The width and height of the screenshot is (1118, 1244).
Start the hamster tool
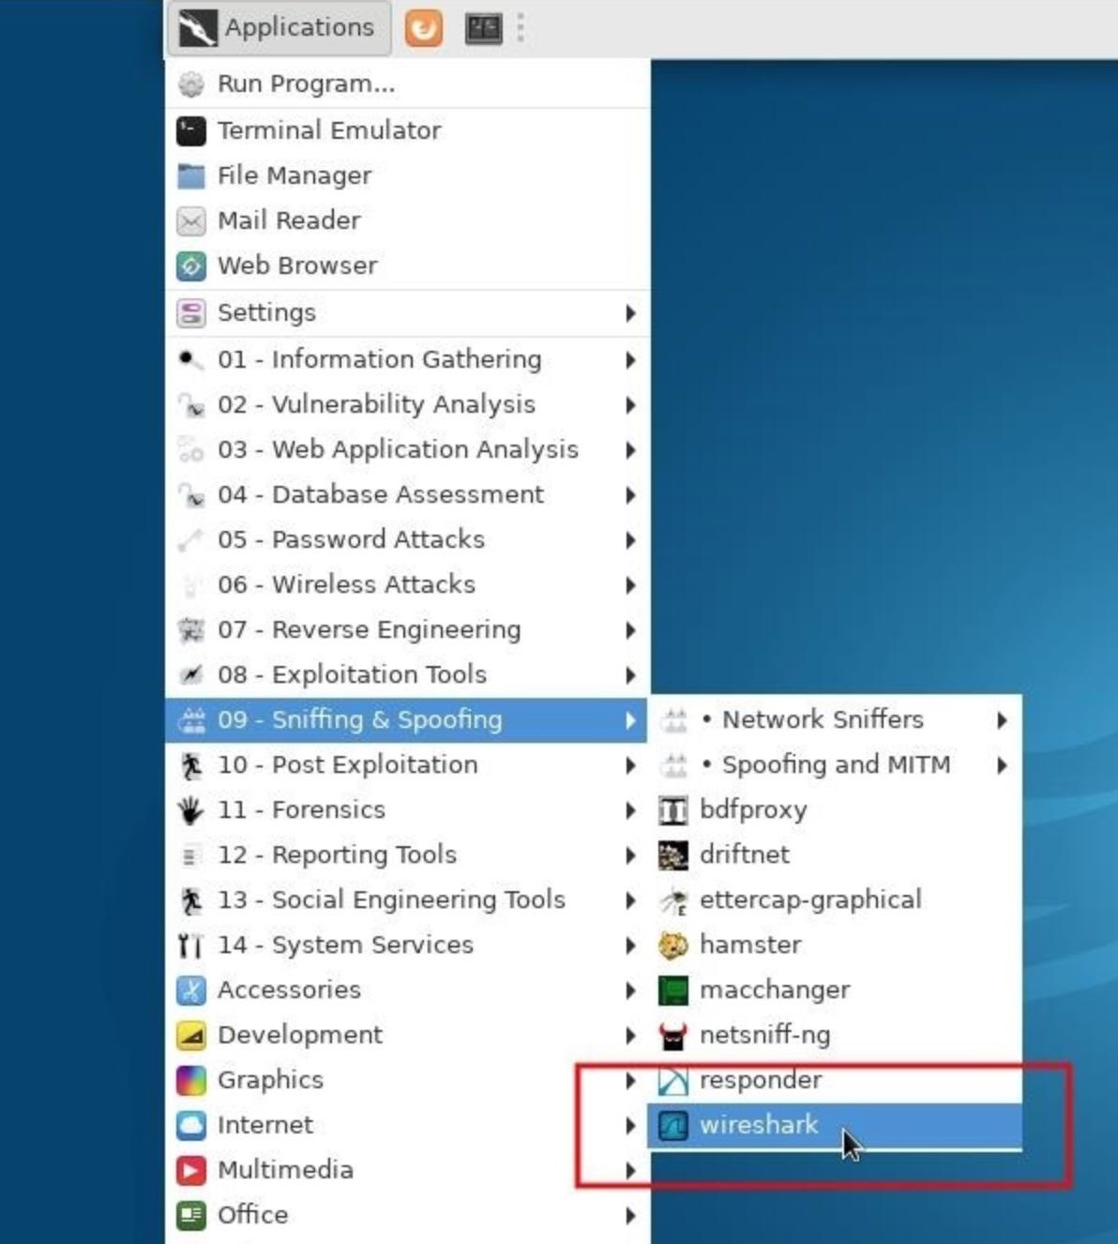(750, 945)
